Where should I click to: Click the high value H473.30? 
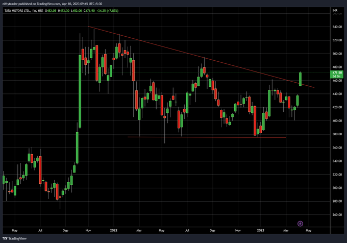click(x=64, y=11)
